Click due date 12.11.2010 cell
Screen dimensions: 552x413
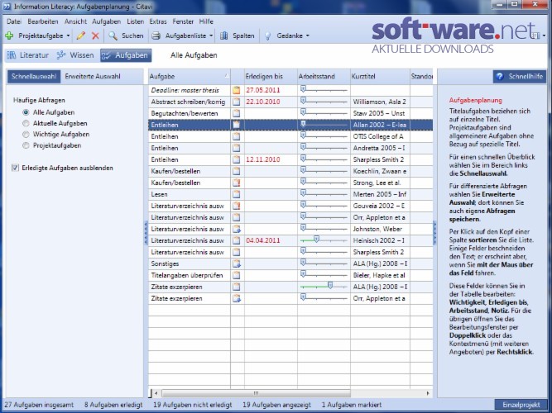pos(271,159)
